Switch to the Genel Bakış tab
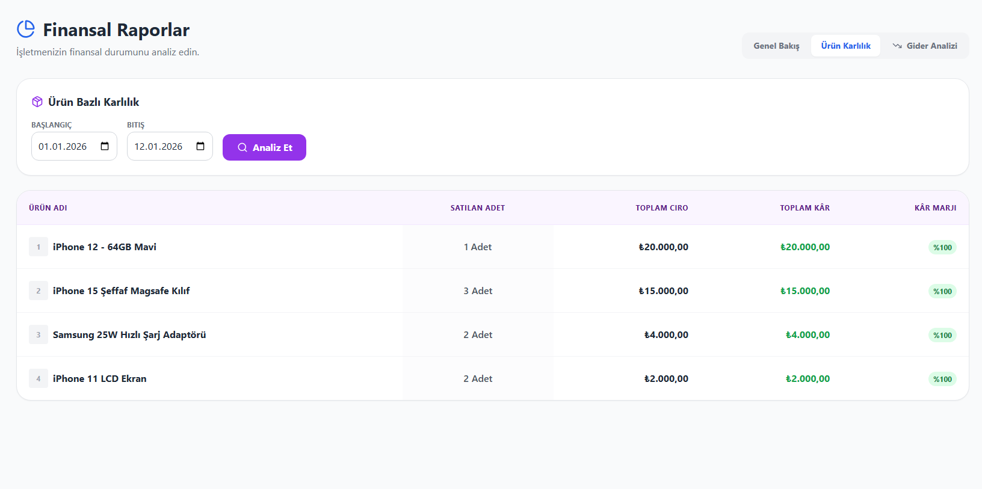The width and height of the screenshot is (982, 489). [776, 46]
